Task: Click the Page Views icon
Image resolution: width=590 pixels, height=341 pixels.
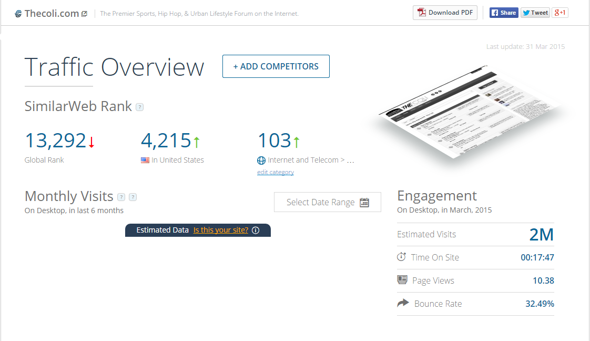Action: pyautogui.click(x=402, y=280)
